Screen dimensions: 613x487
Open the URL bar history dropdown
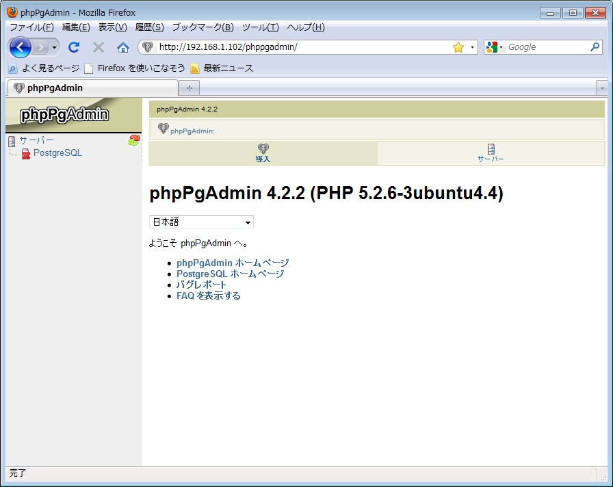472,47
